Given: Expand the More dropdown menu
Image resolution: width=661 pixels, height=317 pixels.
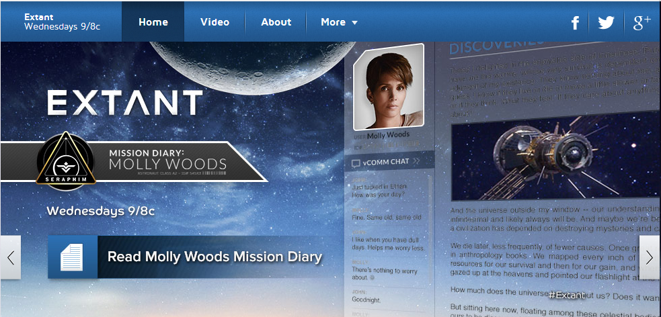Looking at the screenshot, I should click(x=339, y=22).
